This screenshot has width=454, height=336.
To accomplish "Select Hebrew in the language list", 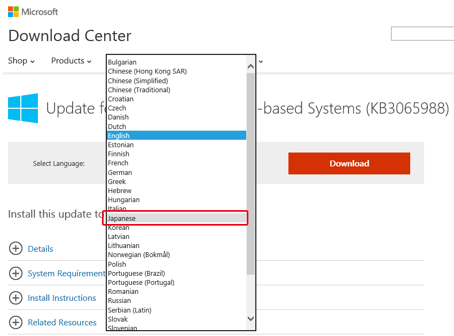I will pyautogui.click(x=177, y=191).
